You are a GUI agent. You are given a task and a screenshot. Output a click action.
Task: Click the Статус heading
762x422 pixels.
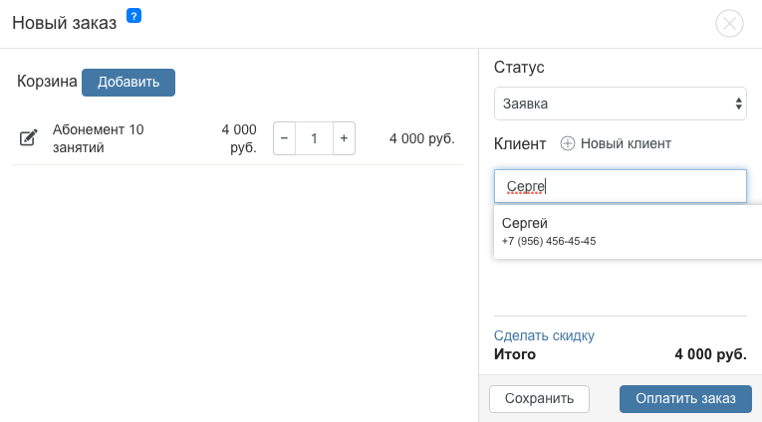519,67
